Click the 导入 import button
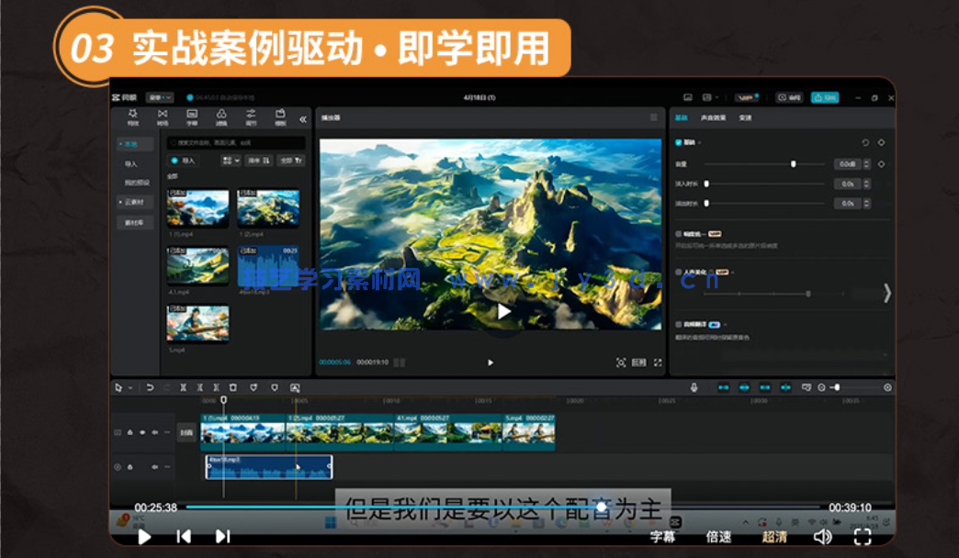The height and width of the screenshot is (558, 959). click(x=182, y=161)
